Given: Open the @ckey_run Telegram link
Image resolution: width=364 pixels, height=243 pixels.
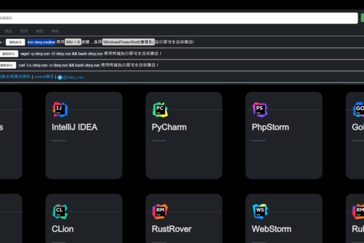Looking at the screenshot, I should click(73, 77).
